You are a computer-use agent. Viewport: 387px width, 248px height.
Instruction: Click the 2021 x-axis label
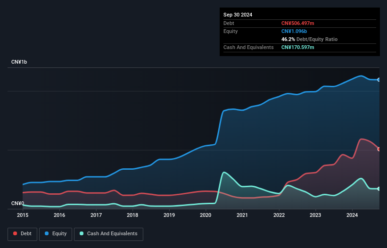[242, 215]
